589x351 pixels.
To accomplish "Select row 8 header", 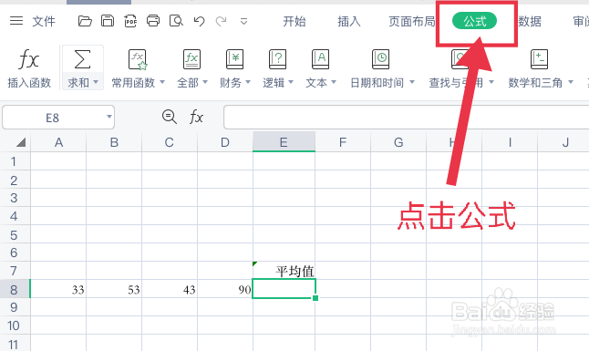I will [15, 289].
